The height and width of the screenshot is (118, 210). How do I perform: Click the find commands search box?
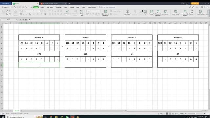[107, 7]
